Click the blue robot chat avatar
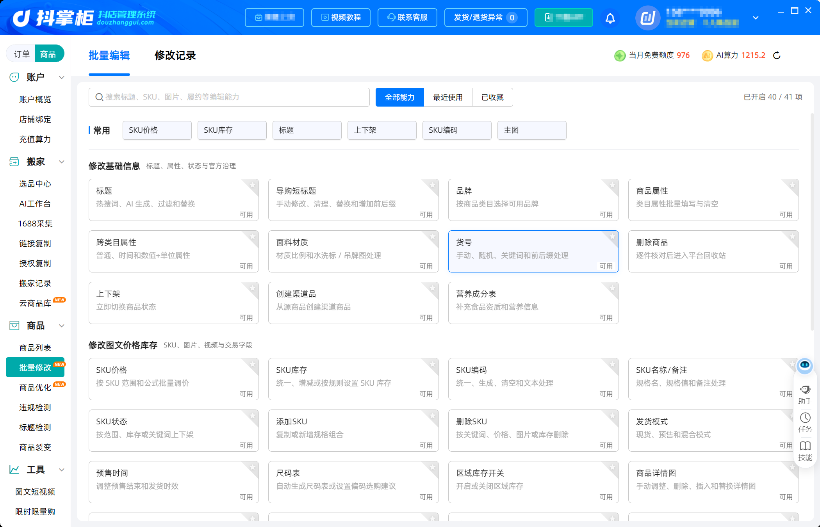The image size is (820, 527). click(x=804, y=365)
